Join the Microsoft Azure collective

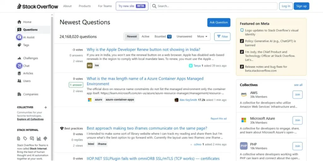297,120
